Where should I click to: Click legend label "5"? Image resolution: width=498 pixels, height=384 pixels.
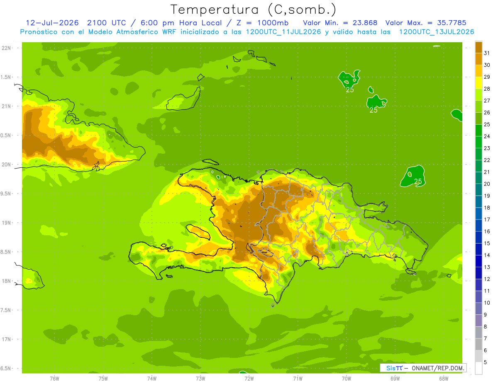[x=486, y=362]
